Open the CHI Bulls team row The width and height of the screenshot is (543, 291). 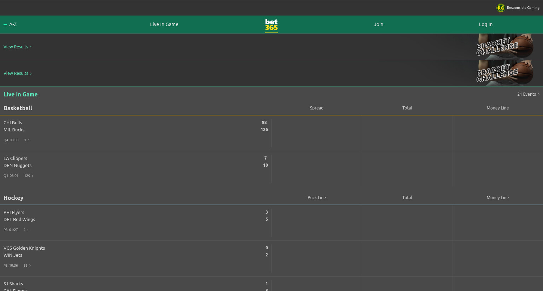(13, 123)
